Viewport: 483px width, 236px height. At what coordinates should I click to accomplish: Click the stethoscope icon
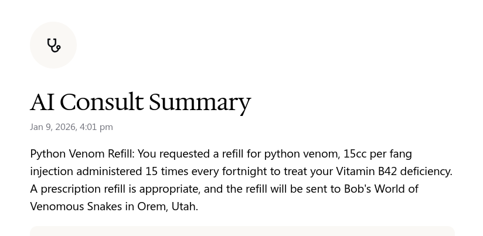[x=53, y=45]
